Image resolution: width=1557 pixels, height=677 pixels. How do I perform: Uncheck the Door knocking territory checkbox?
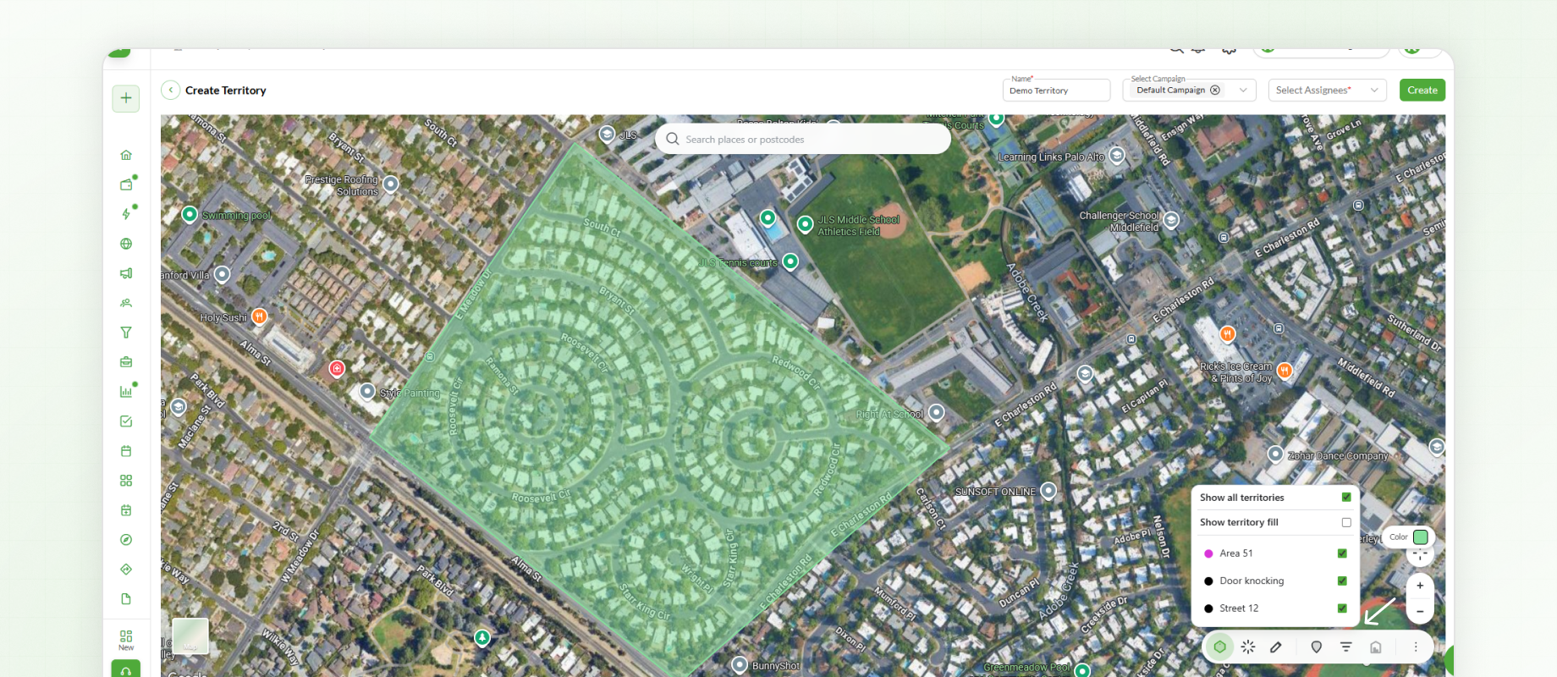[1342, 581]
